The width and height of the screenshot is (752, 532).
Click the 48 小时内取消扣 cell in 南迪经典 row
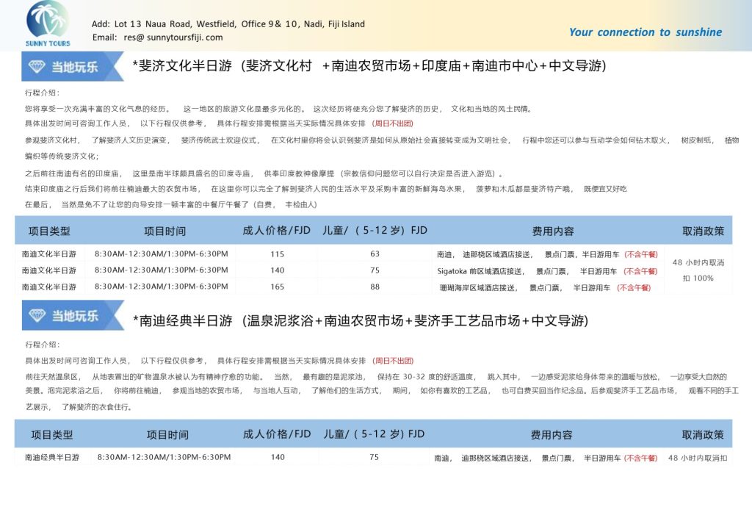pos(698,458)
